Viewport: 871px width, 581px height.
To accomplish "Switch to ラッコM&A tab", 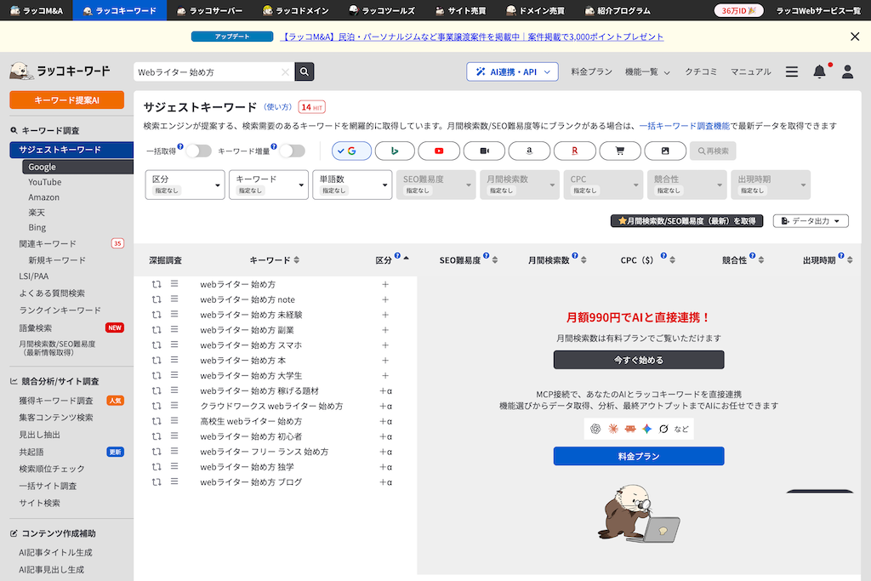I will point(37,10).
